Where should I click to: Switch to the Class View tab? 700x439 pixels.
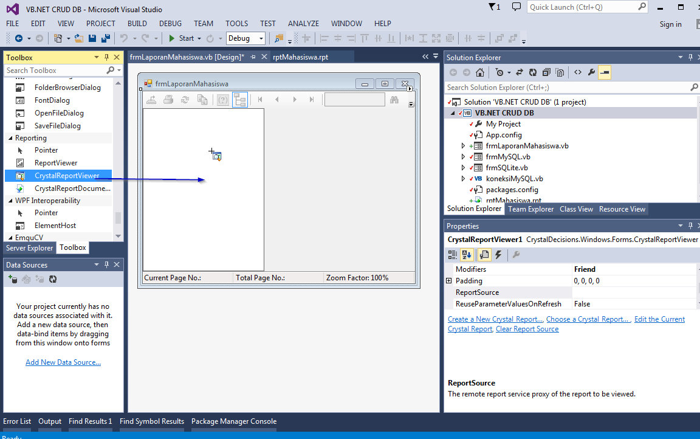pyautogui.click(x=576, y=209)
